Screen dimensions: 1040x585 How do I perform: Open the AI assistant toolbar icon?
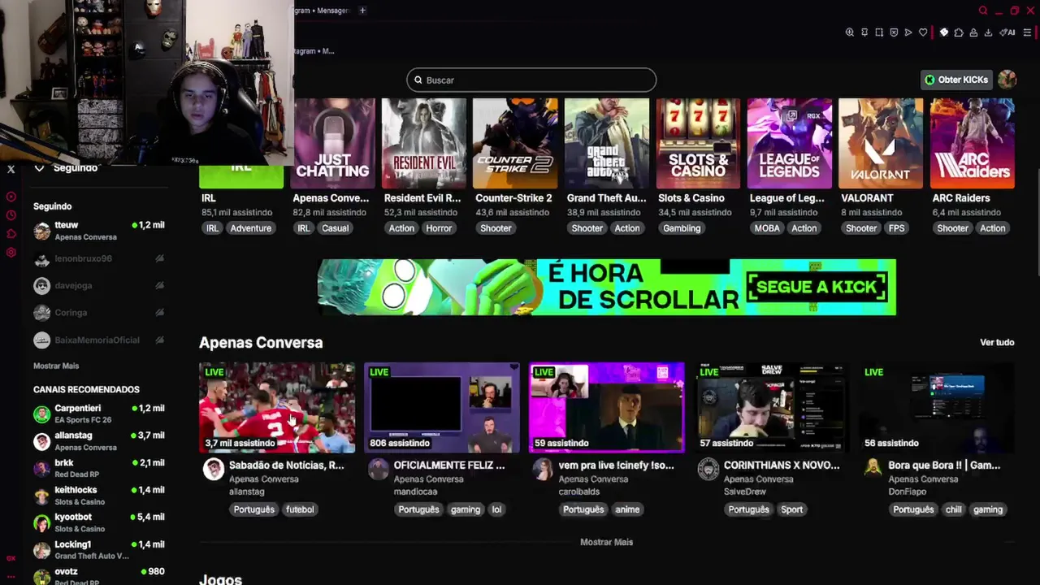[1007, 32]
